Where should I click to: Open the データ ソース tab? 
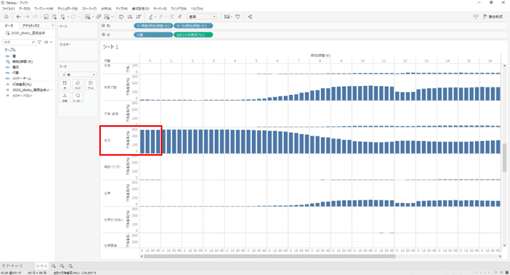[13, 266]
